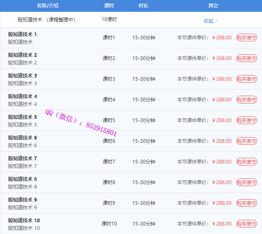The image size is (262, 234).
Task: Select the 股知道技术 6 lesson title
Action: tap(22, 138)
